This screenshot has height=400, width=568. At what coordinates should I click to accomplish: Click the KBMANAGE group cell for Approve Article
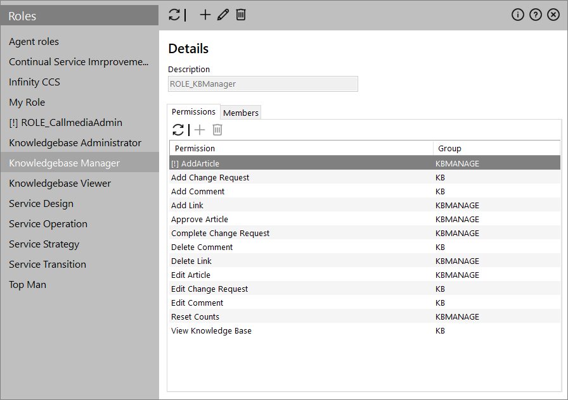457,219
